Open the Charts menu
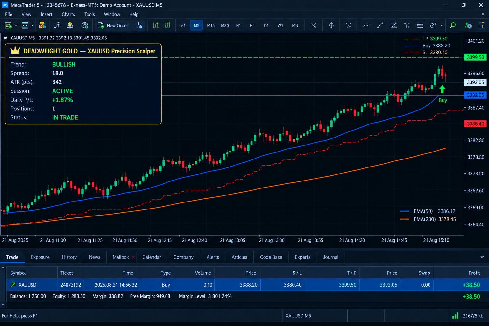The height and width of the screenshot is (326, 489). coord(68,14)
